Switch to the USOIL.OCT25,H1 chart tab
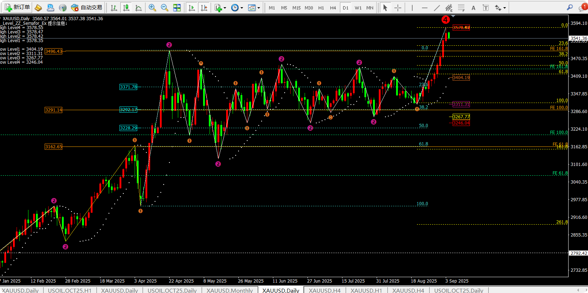The height and width of the screenshot is (293, 588). point(69,290)
